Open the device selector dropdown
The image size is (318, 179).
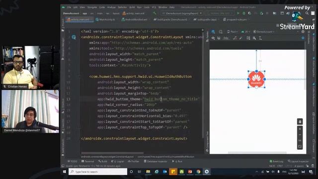pos(220,13)
